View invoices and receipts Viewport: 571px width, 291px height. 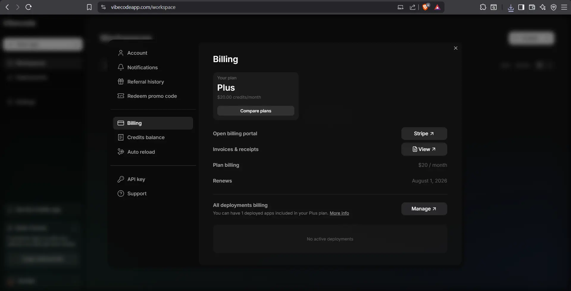click(x=424, y=149)
